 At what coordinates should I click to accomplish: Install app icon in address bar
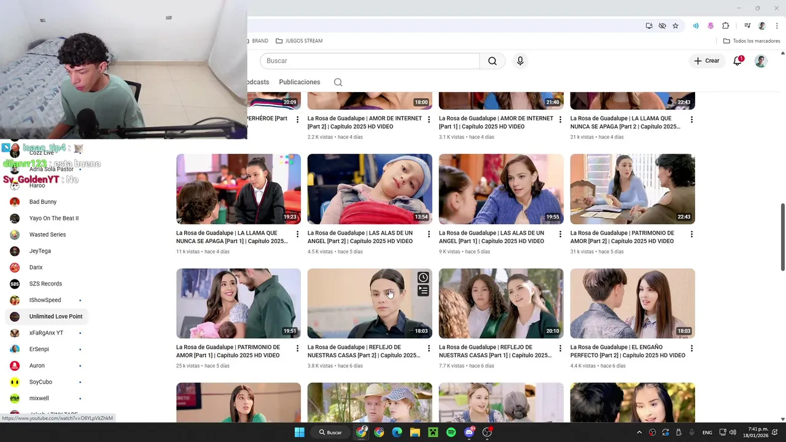point(649,26)
